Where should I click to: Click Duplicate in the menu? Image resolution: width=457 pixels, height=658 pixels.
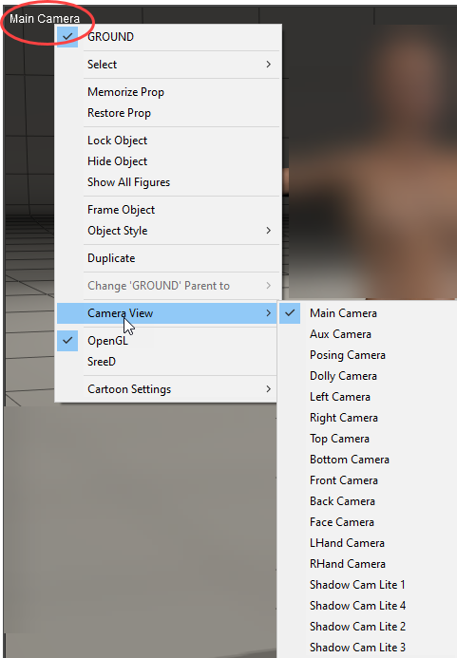point(111,258)
